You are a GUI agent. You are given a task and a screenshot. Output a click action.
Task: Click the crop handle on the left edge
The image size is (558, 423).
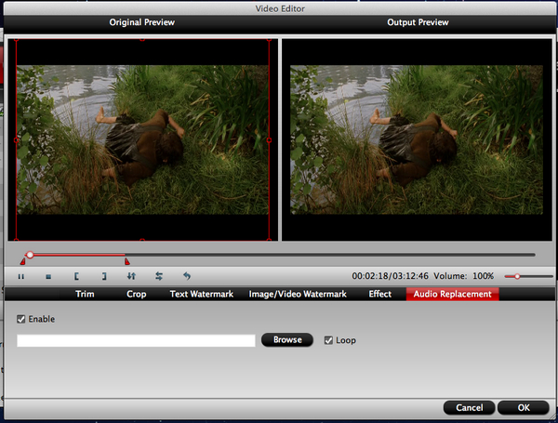tap(16, 140)
